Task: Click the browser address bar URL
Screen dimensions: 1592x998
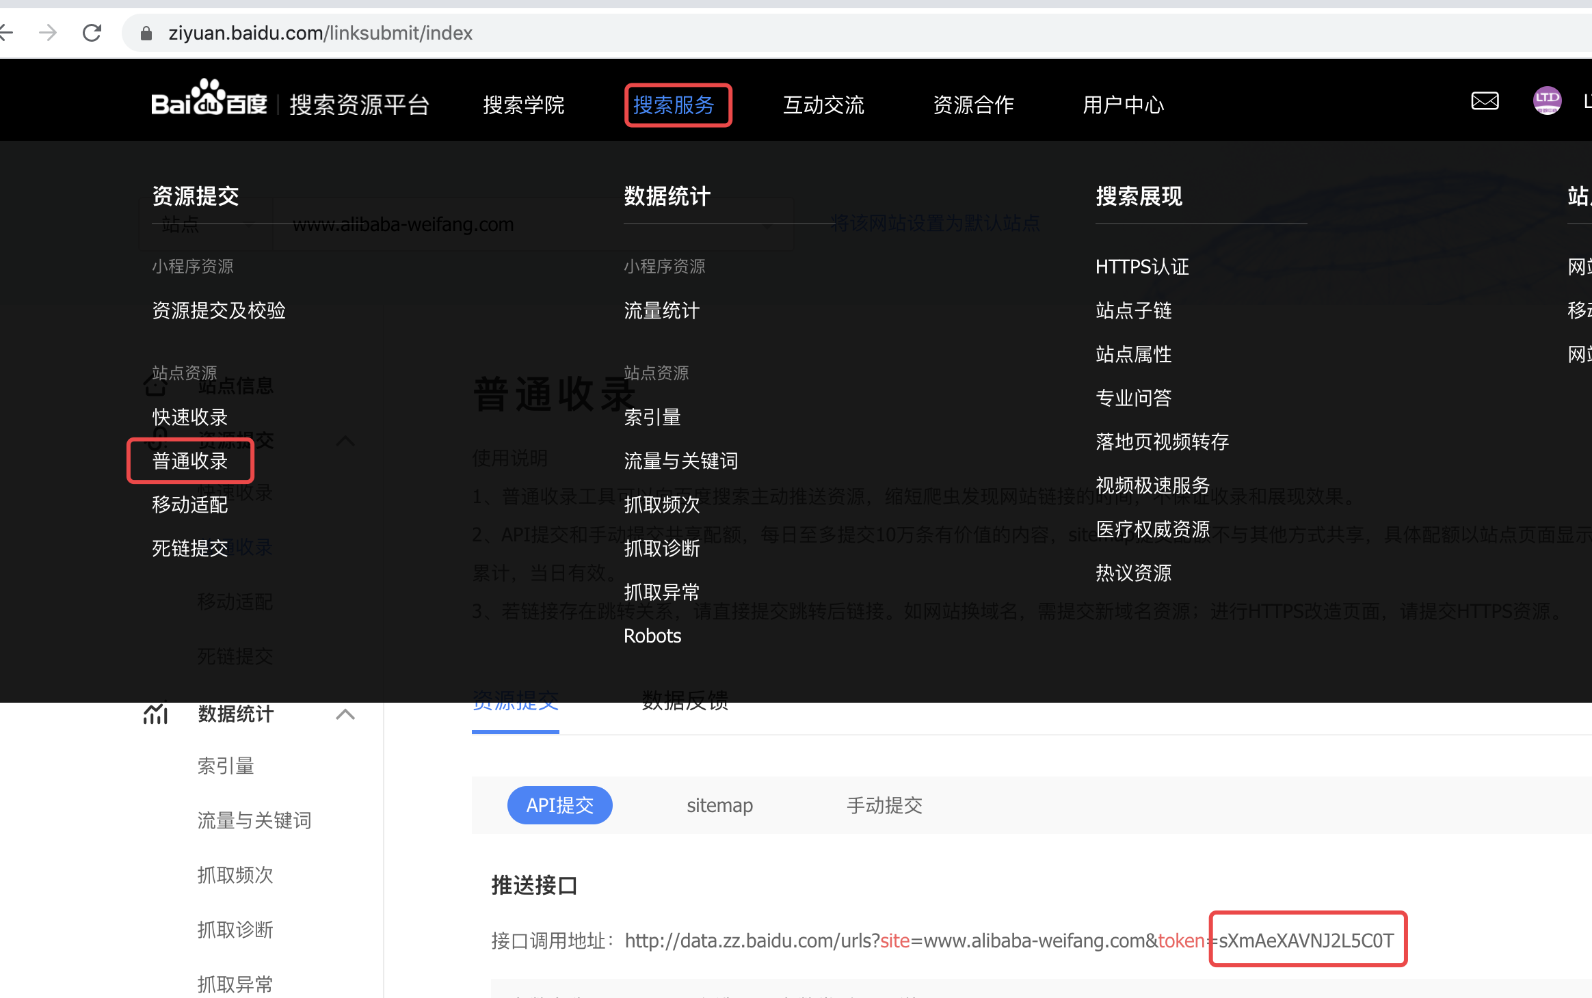Action: click(x=320, y=33)
